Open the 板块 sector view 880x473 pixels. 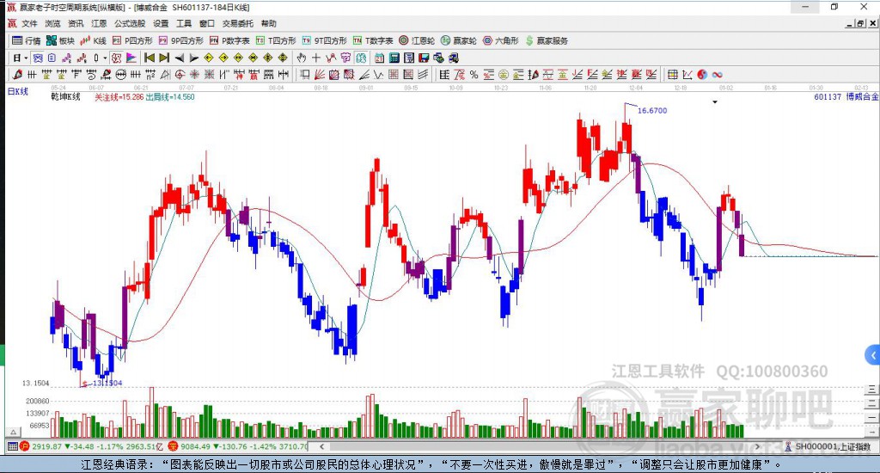(x=60, y=40)
